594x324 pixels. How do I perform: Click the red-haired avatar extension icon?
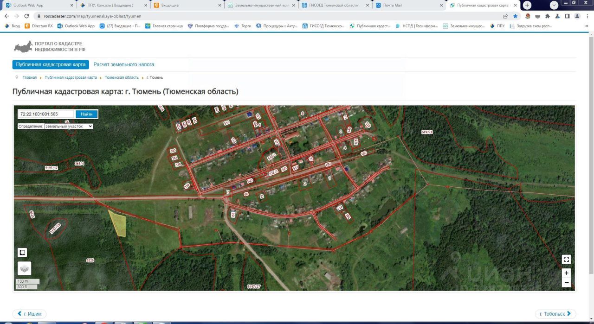pyautogui.click(x=528, y=16)
